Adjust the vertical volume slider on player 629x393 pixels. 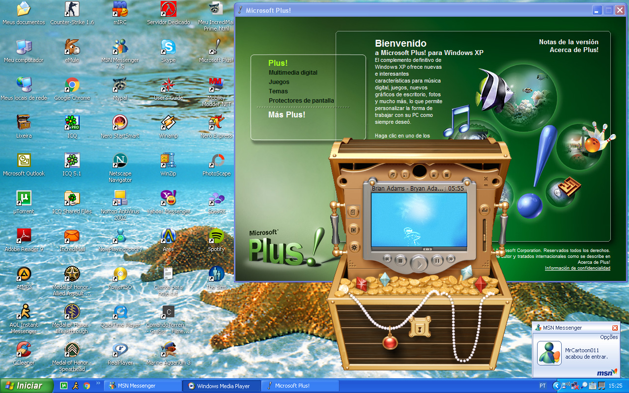click(485, 236)
